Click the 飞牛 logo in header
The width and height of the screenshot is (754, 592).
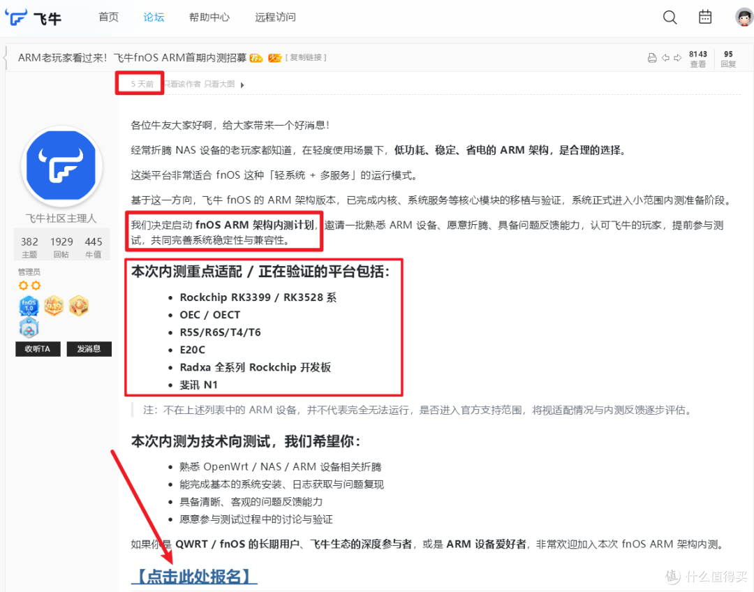[34, 17]
